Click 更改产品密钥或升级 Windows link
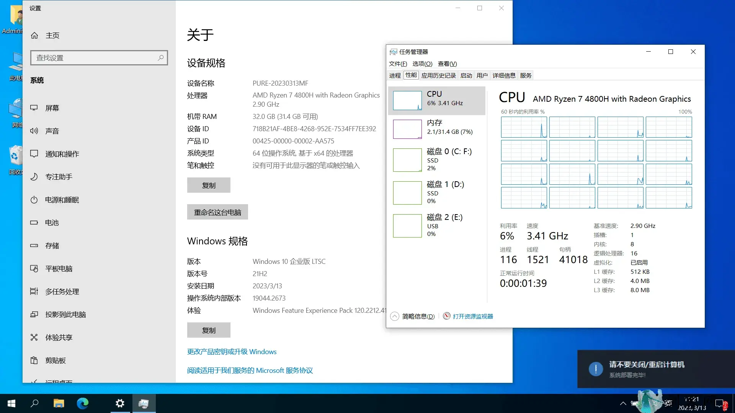The image size is (735, 413). pyautogui.click(x=232, y=351)
